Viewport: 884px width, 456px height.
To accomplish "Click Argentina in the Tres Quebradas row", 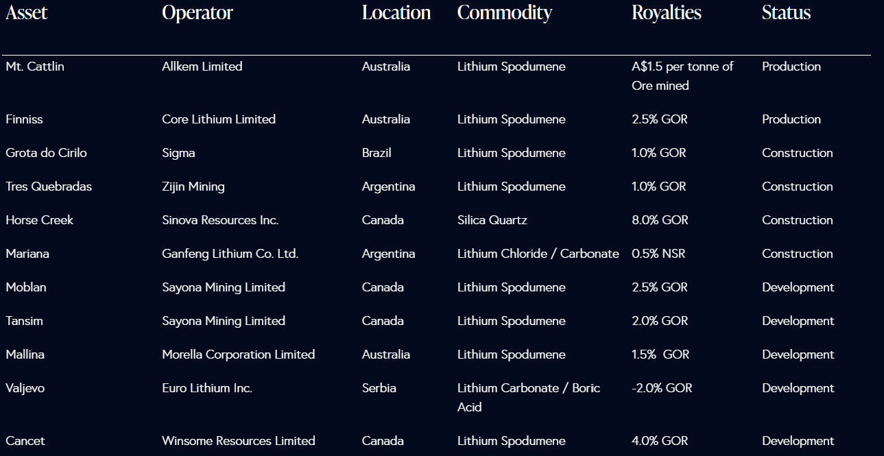I will click(x=389, y=187).
